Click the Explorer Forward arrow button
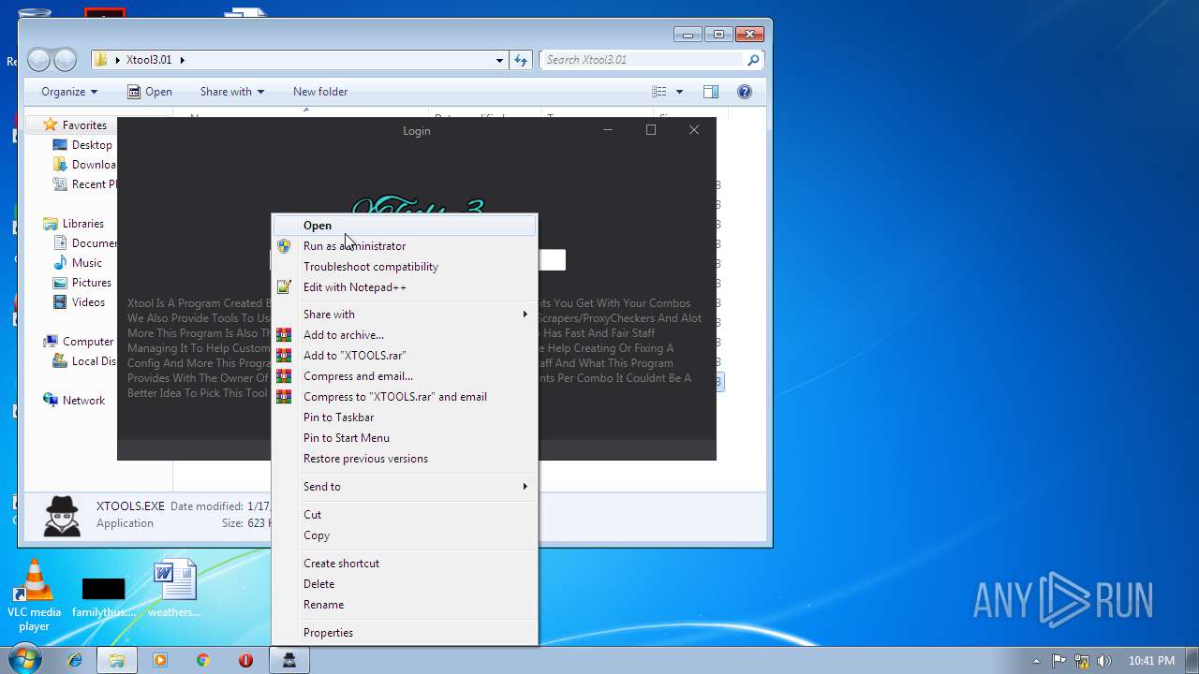1199x674 pixels. (65, 60)
